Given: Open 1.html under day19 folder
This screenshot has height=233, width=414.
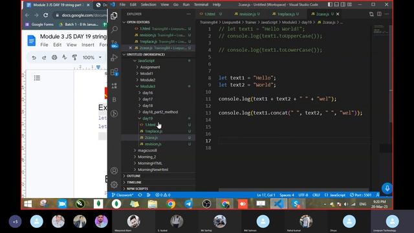Looking at the screenshot, I should pos(150,125).
